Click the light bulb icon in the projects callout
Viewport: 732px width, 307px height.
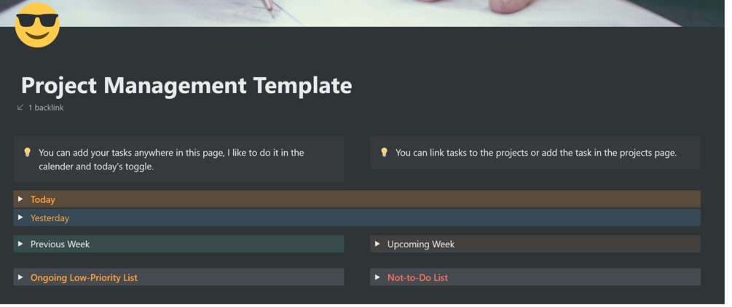click(384, 153)
